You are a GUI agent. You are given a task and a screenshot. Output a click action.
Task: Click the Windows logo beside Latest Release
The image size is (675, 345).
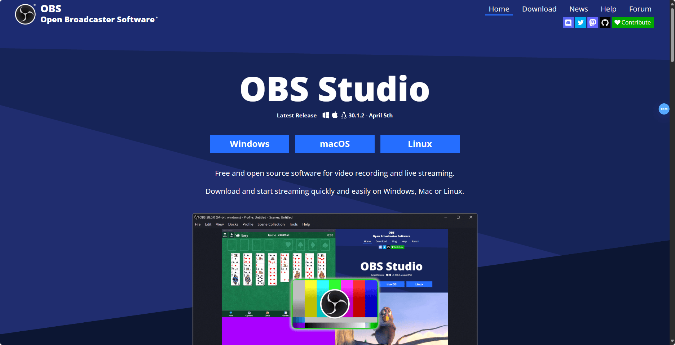[x=326, y=115]
